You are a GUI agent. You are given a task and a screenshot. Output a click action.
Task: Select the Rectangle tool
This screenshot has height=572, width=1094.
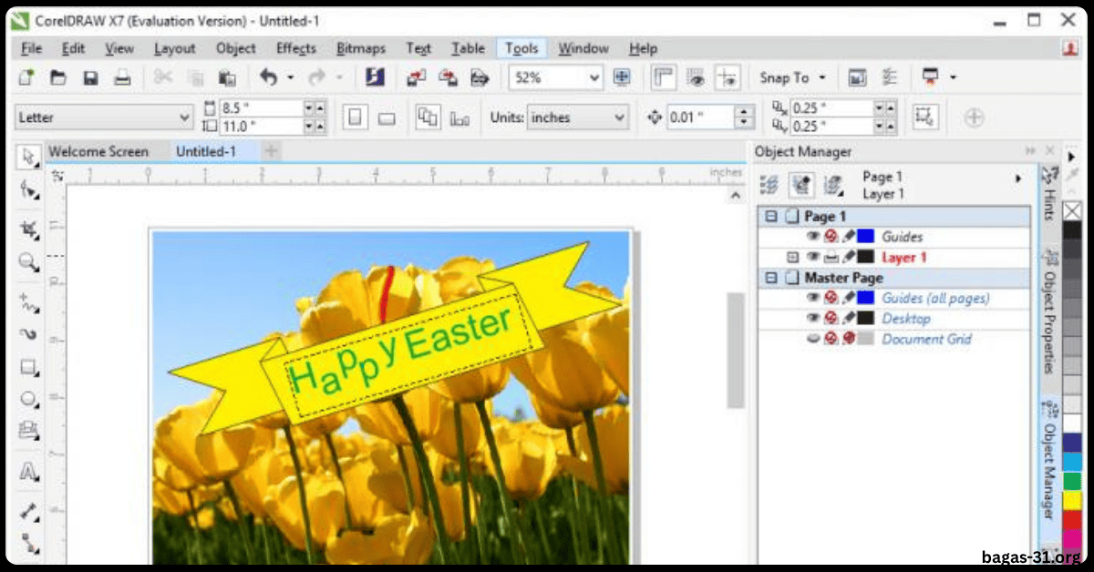tap(27, 367)
